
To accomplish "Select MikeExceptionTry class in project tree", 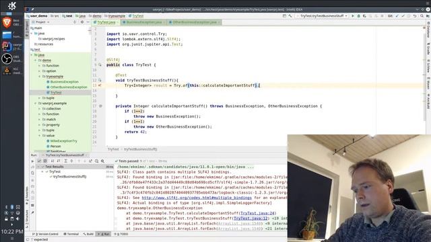I will (x=63, y=140).
